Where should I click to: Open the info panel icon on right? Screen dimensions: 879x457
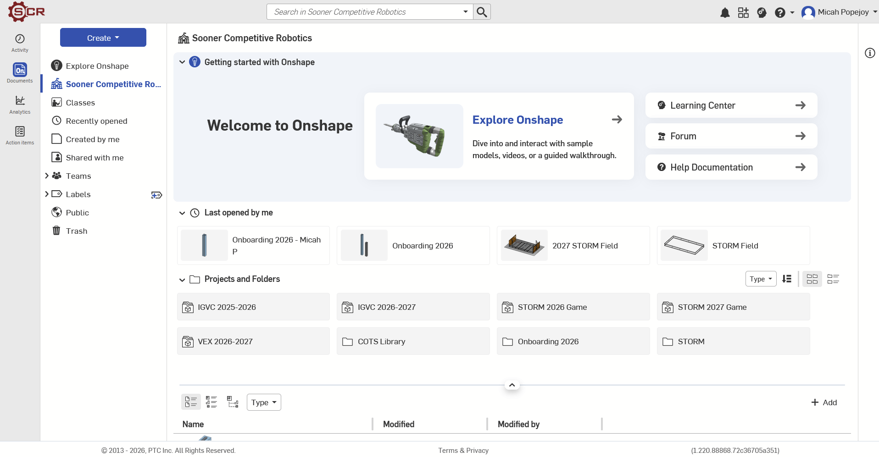tap(870, 53)
